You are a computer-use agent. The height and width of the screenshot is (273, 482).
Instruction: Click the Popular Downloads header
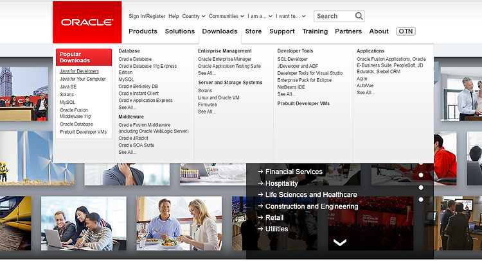click(84, 57)
